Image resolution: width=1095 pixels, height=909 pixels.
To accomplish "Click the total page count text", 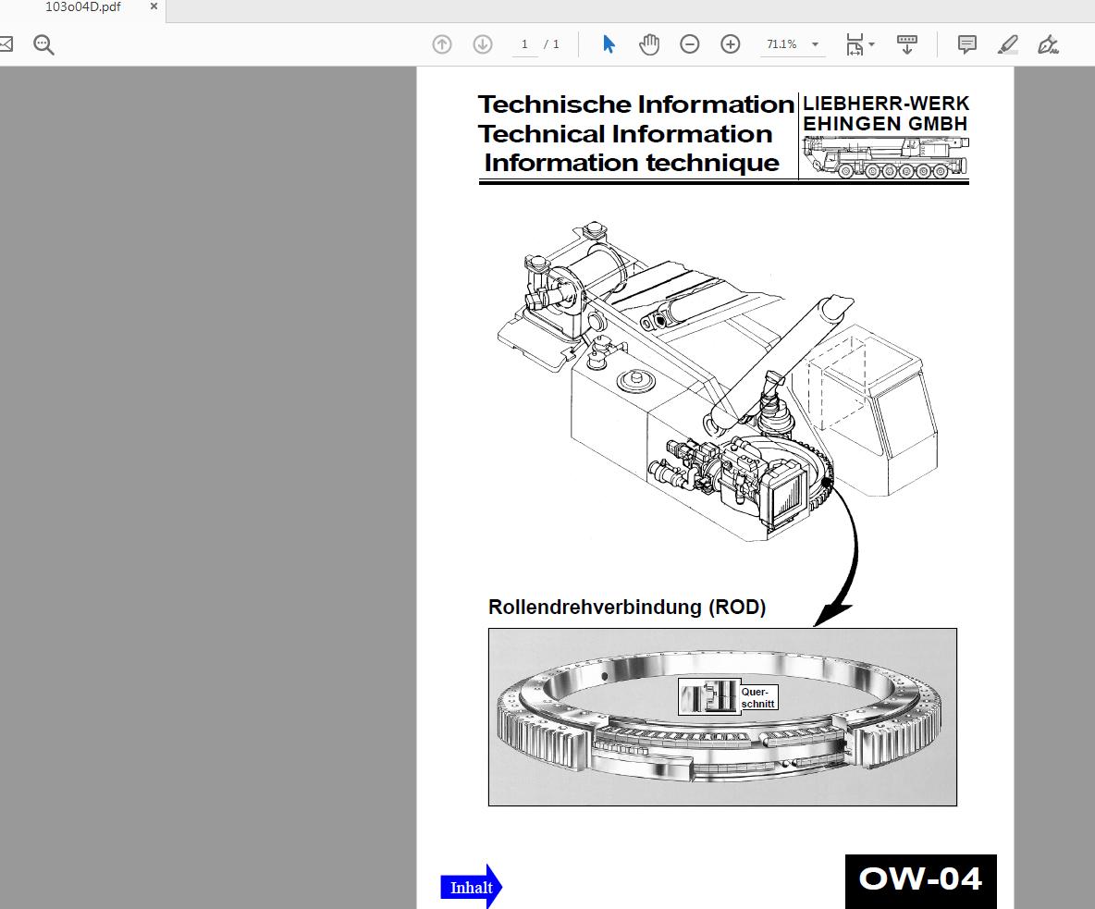I will point(552,44).
